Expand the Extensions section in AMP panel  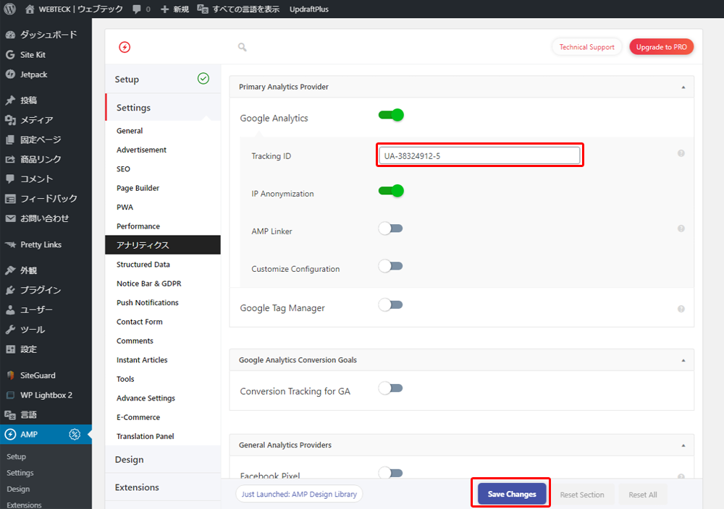click(163, 487)
